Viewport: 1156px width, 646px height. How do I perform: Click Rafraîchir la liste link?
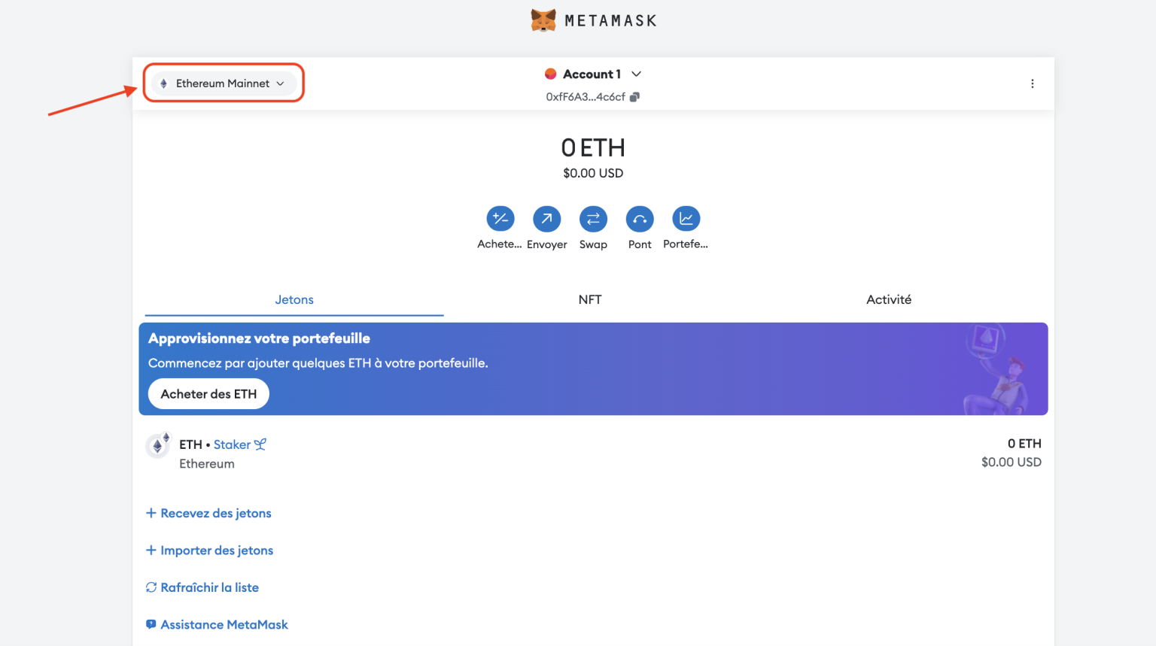tap(202, 587)
